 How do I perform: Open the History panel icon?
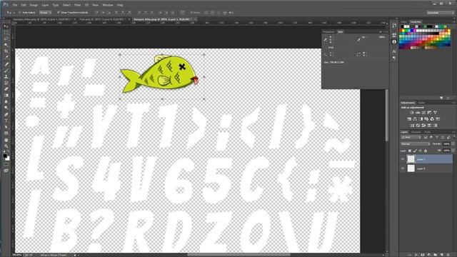coord(394,26)
